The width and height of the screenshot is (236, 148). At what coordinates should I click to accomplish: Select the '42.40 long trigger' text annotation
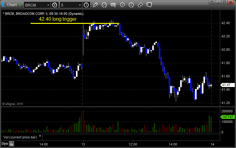click(x=58, y=19)
